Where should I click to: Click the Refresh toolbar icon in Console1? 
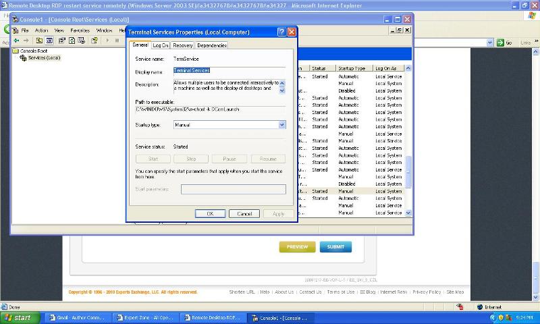click(x=72, y=40)
